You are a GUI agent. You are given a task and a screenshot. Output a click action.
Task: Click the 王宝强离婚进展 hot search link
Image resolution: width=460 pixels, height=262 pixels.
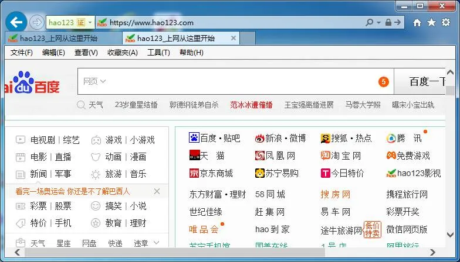[309, 105]
